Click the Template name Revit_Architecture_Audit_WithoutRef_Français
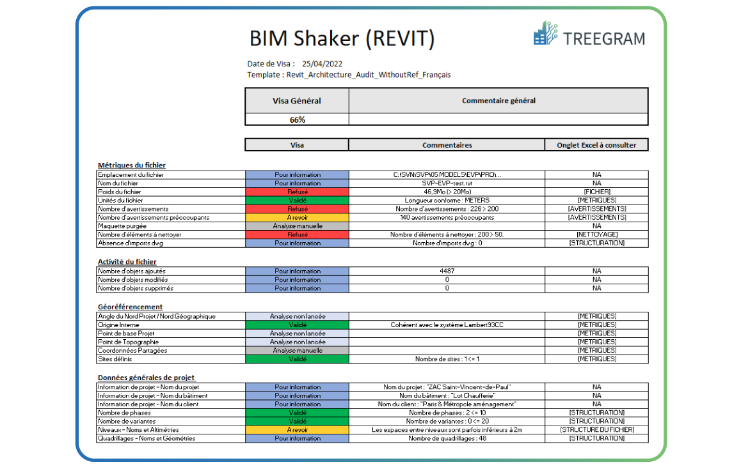This screenshot has height=467, width=741. (x=368, y=75)
